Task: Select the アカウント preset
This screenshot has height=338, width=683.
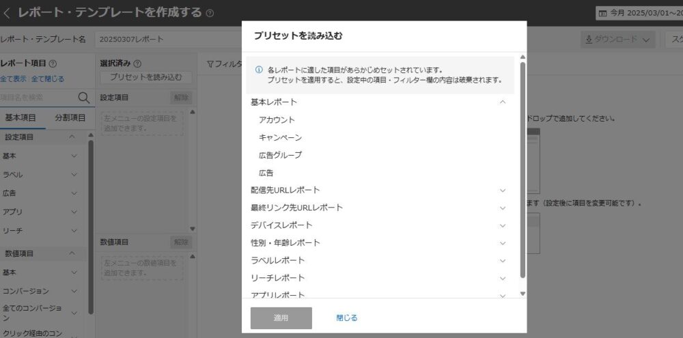Action: 277,119
